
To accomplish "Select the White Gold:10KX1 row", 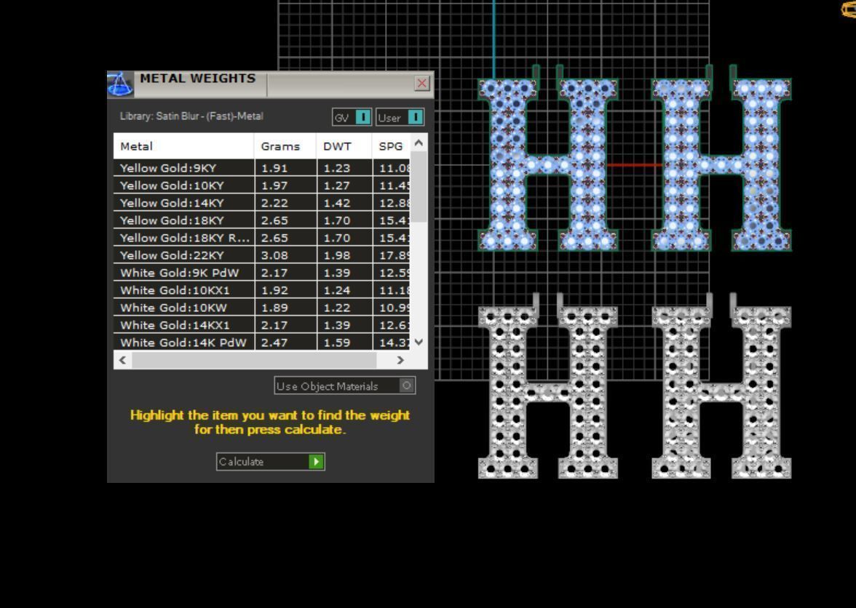I will tap(262, 290).
